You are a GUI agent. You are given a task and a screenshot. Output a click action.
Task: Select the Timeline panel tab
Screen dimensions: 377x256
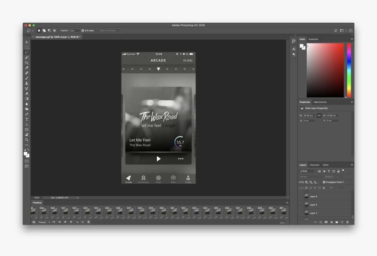tap(37, 203)
